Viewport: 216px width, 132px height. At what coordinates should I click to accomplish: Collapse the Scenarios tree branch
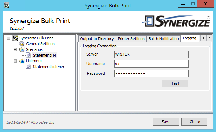(15, 49)
